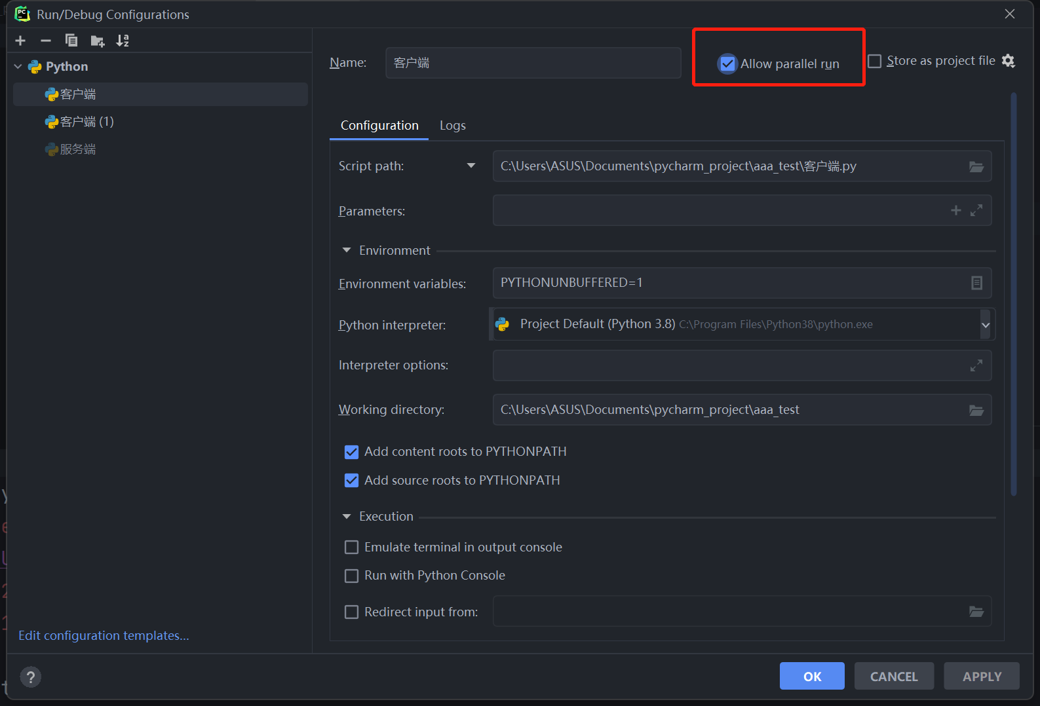
Task: Toggle Allow parallel run checkbox
Action: click(x=727, y=64)
